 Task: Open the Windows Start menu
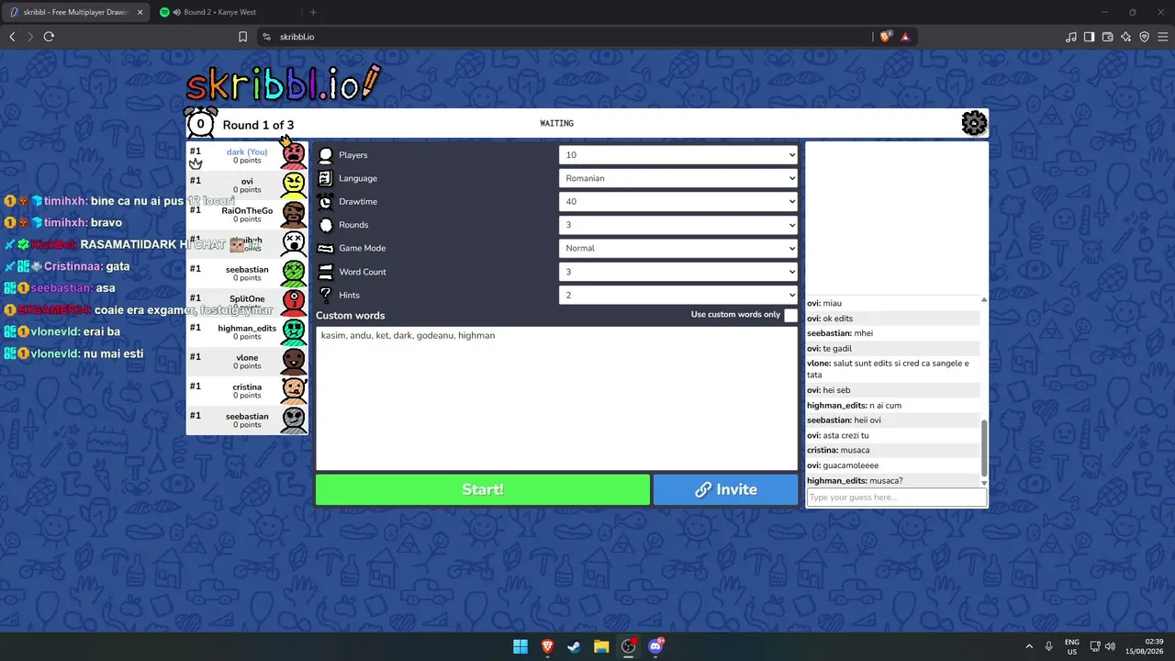(x=520, y=646)
